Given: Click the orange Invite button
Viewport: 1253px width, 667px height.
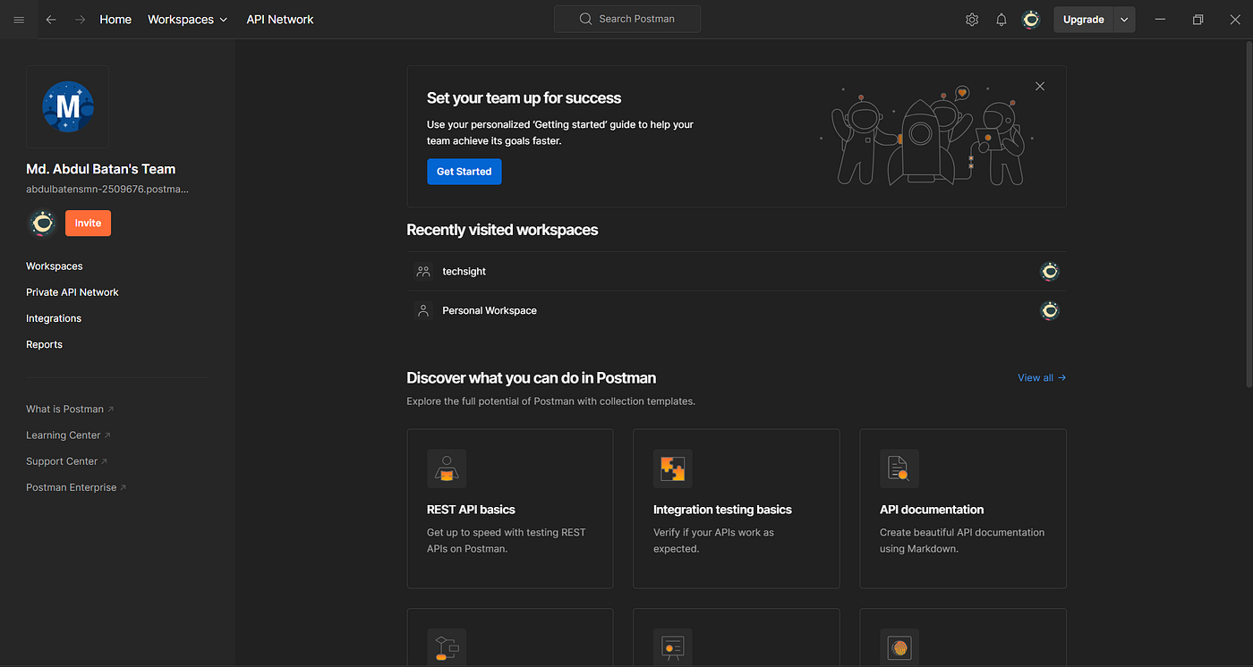Looking at the screenshot, I should coord(88,223).
